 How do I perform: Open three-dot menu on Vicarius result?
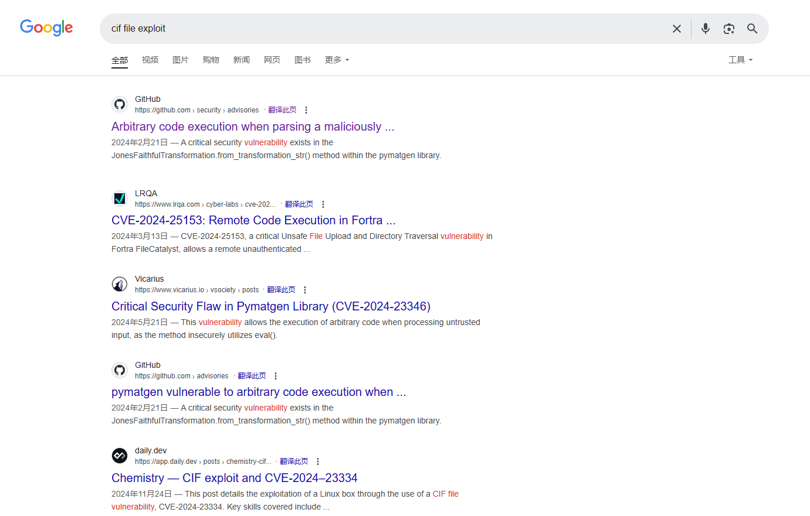click(x=305, y=290)
